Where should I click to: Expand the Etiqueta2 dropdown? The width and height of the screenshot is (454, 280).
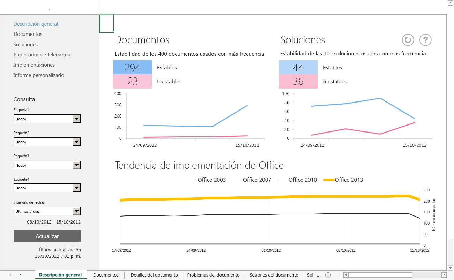(x=77, y=142)
